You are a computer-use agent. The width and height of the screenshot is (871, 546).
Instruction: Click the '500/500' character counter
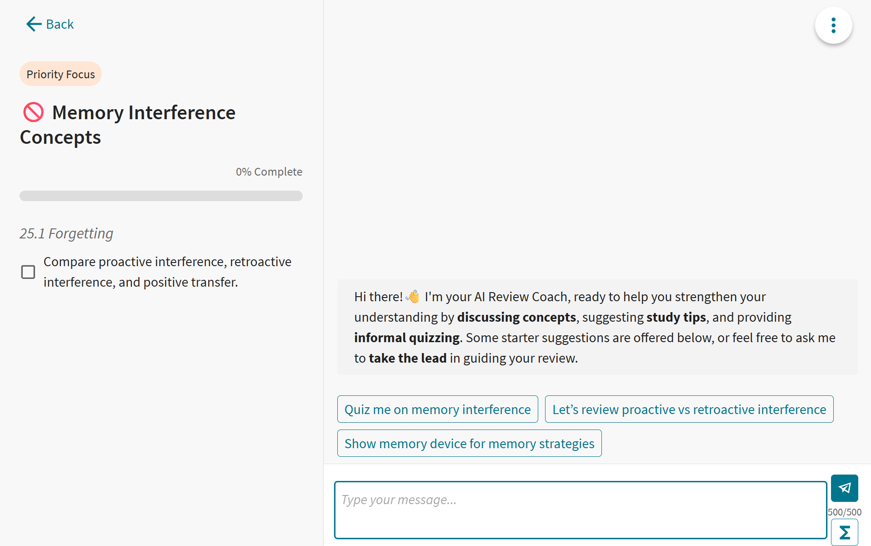(844, 511)
